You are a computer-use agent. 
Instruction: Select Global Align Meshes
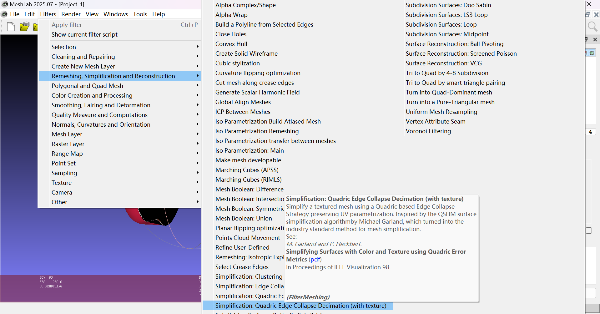(x=243, y=102)
